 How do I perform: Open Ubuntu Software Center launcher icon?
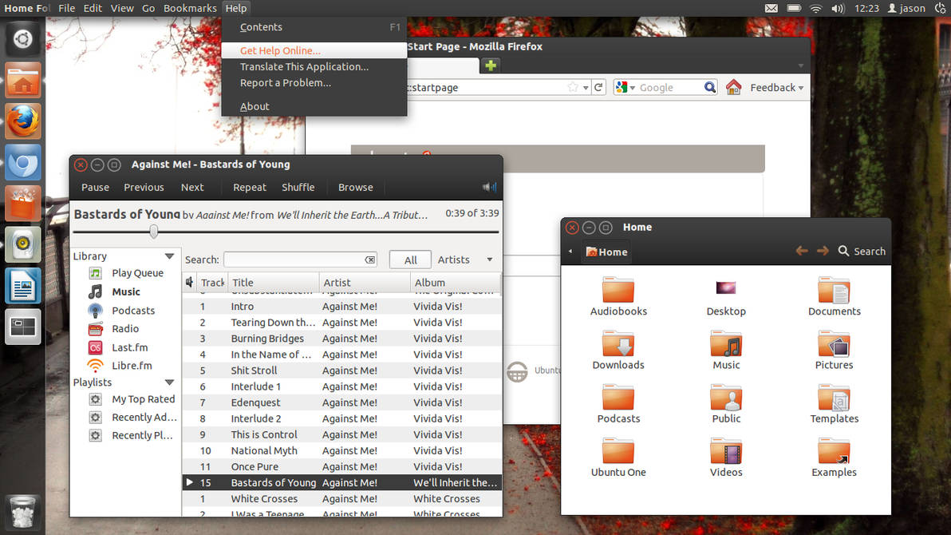point(22,204)
